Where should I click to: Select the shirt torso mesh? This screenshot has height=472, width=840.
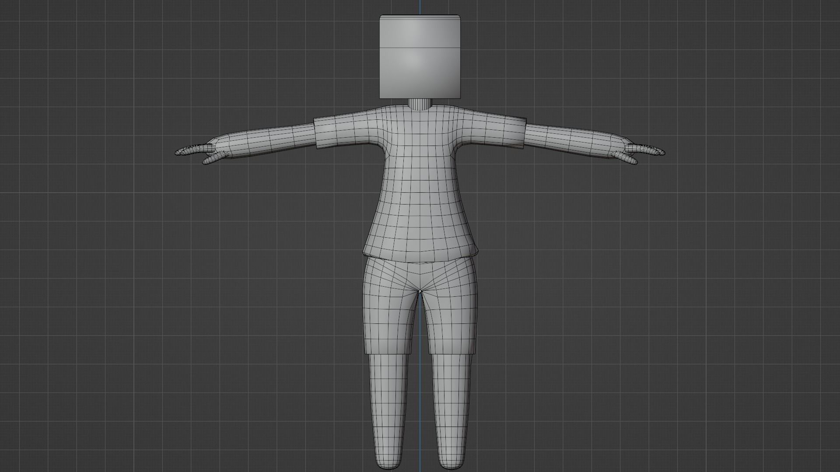coord(420,184)
